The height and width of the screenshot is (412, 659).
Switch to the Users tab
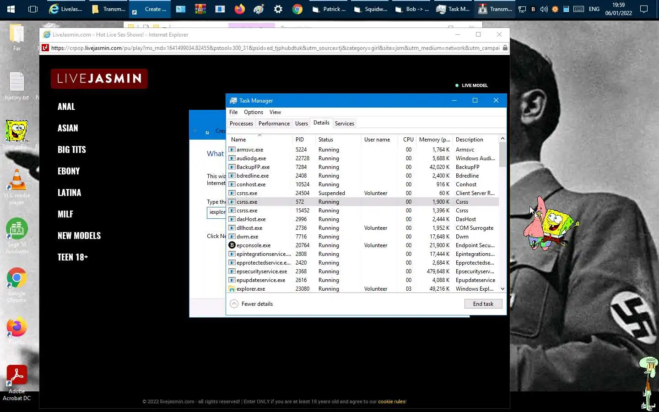point(302,124)
